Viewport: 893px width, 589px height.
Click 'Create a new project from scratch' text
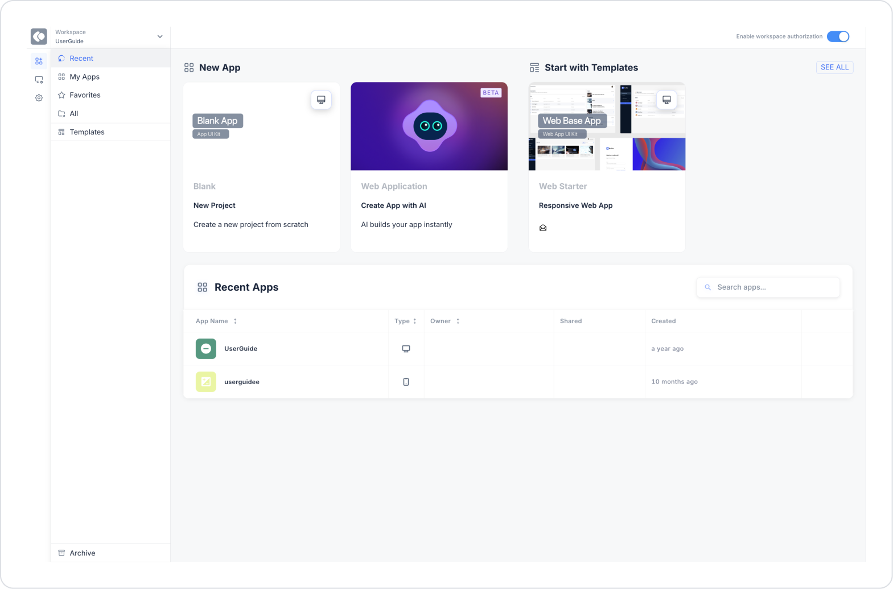point(251,225)
